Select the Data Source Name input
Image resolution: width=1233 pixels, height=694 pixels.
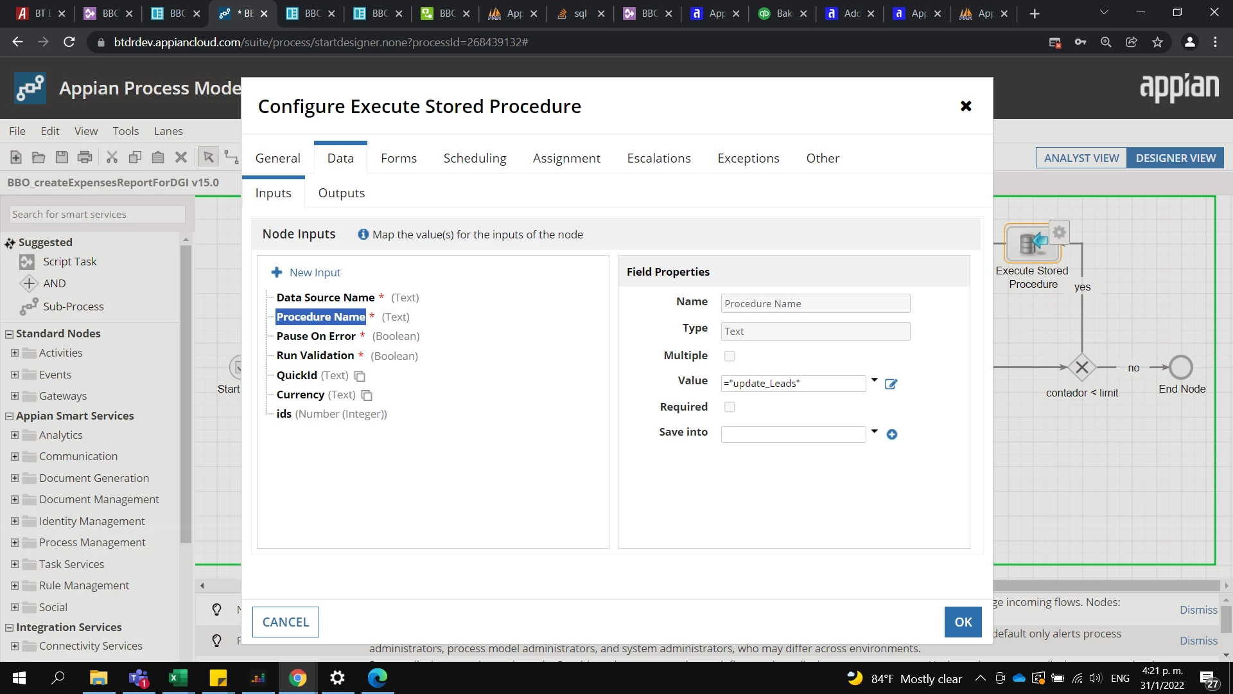pyautogui.click(x=326, y=298)
